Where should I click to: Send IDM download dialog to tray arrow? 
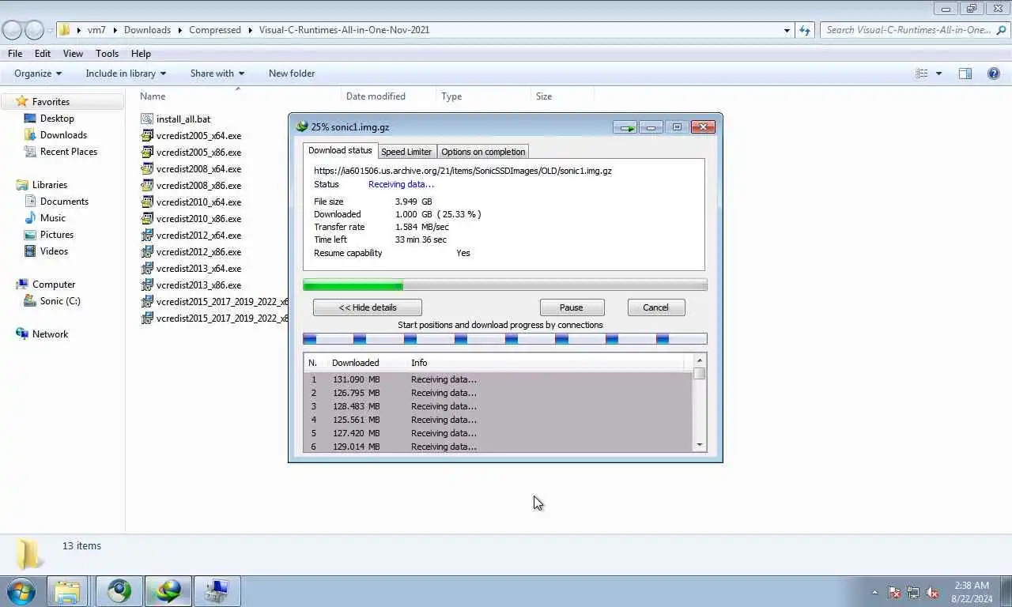(625, 127)
